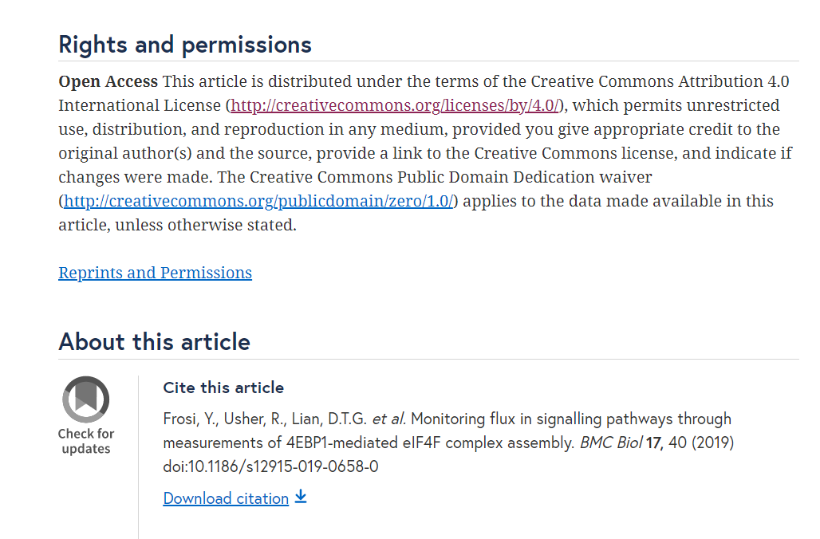The width and height of the screenshot is (820, 539).
Task: Click the Rights and permissions heading
Action: (185, 44)
